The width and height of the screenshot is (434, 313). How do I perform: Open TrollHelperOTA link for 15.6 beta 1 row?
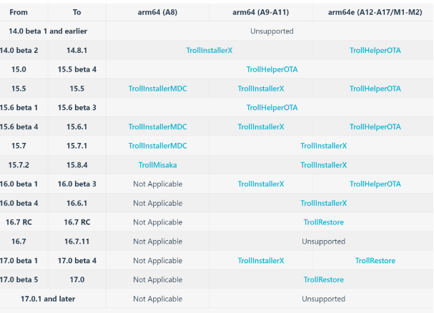[x=272, y=108]
